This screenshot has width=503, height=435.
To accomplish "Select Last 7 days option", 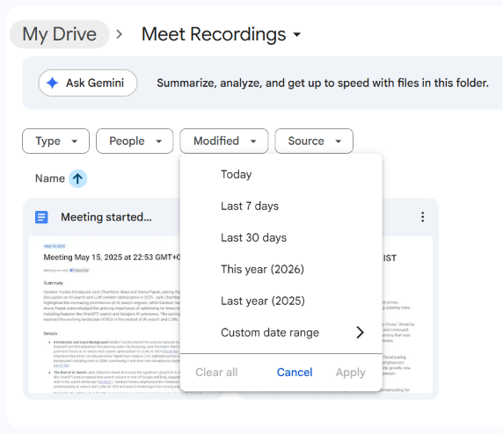I will click(x=281, y=206).
